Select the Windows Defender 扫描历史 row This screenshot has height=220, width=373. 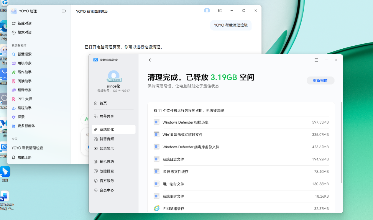coord(241,122)
